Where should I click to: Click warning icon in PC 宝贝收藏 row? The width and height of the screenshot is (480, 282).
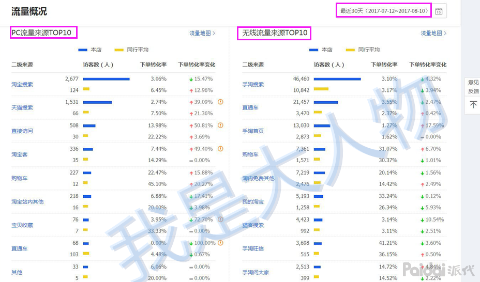220,220
